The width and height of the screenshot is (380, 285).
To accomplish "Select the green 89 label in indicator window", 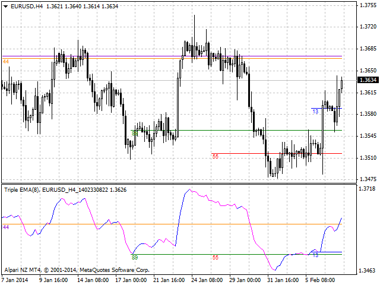I will coord(135,258).
